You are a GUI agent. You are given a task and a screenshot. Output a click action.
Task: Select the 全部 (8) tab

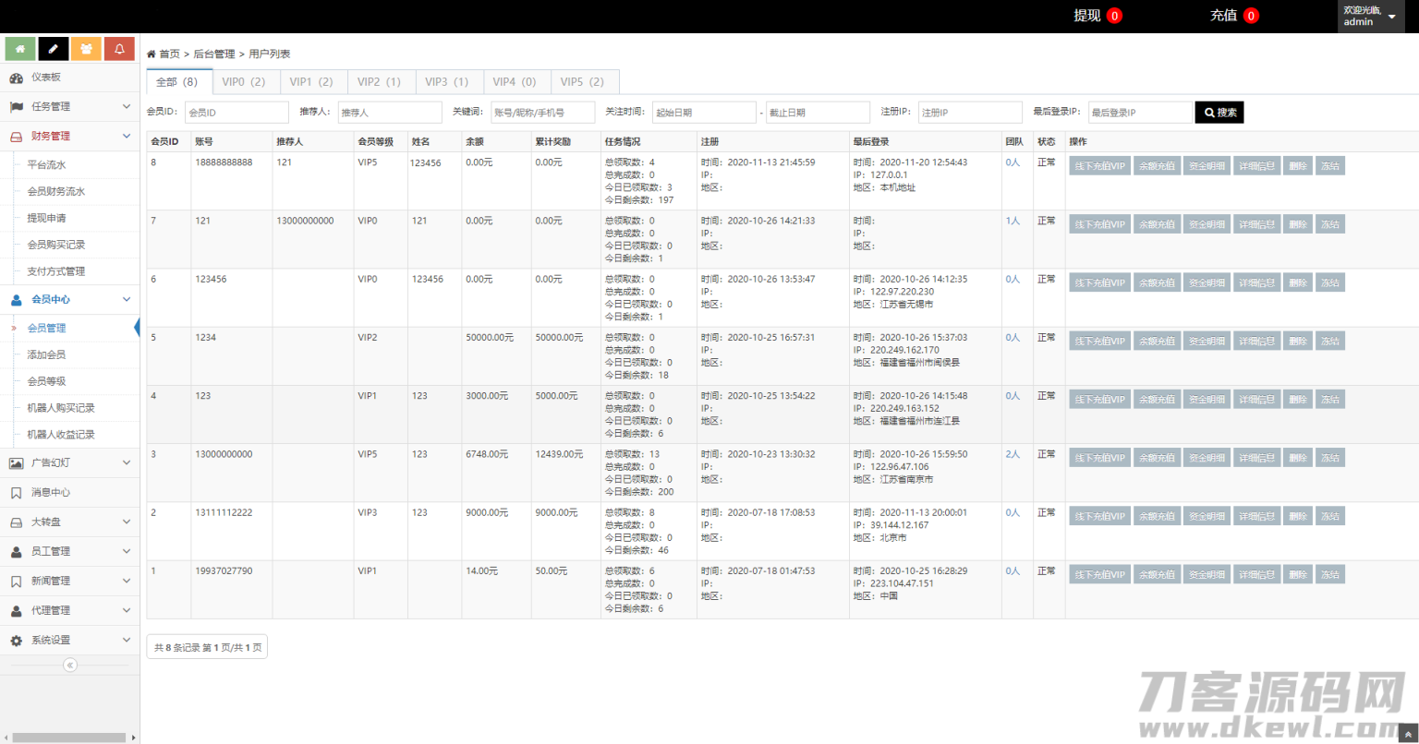177,81
